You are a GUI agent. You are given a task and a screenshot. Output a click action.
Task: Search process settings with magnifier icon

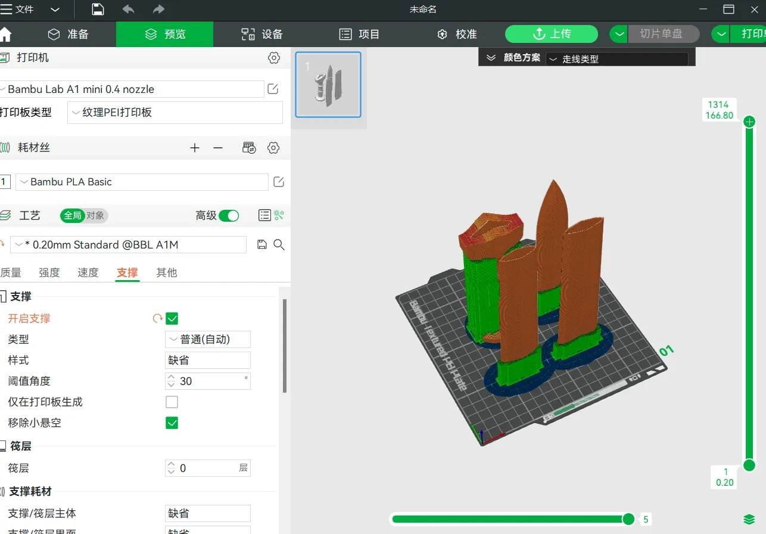coord(279,244)
